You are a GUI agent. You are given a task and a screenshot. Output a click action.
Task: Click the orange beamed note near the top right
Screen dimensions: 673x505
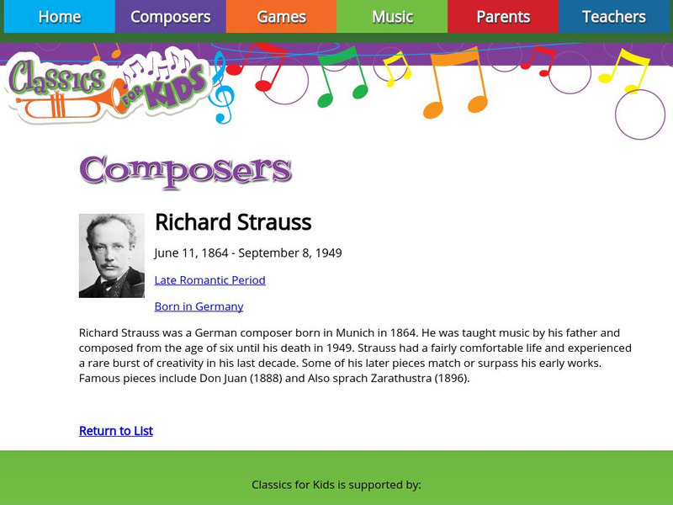(x=456, y=82)
